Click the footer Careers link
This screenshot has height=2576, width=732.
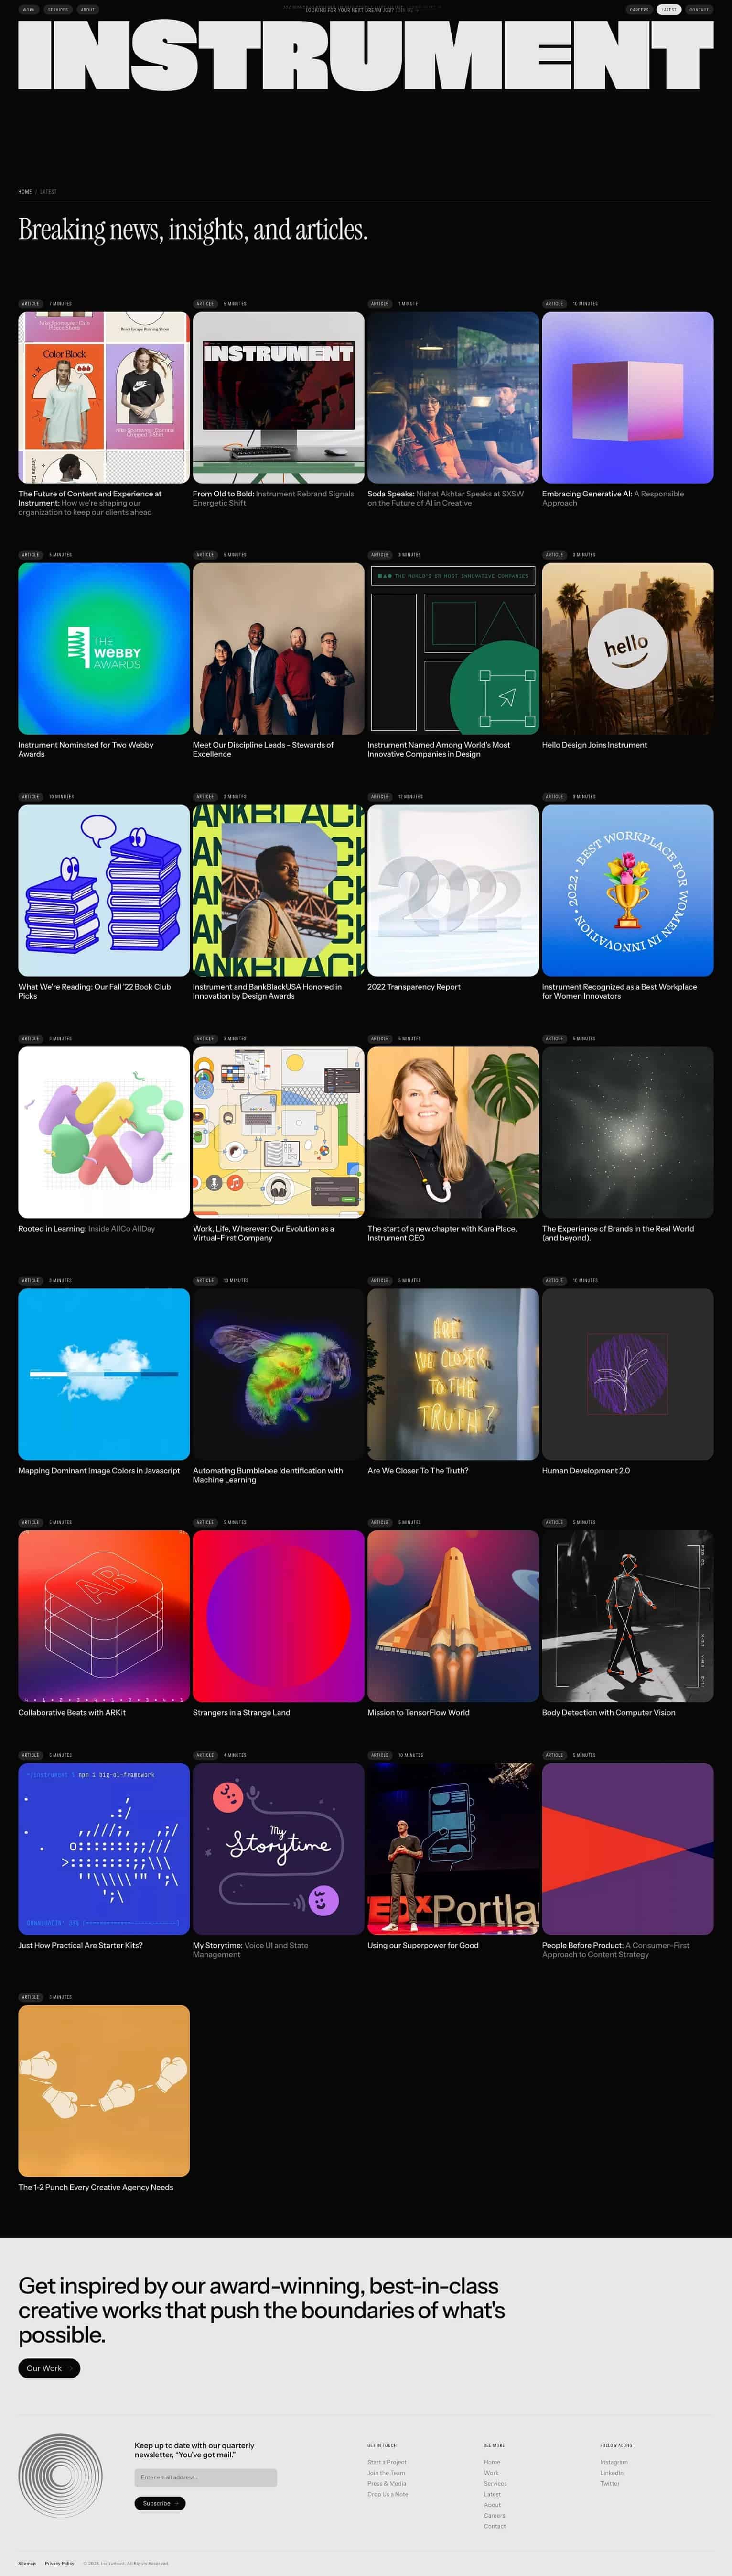coord(495,2516)
